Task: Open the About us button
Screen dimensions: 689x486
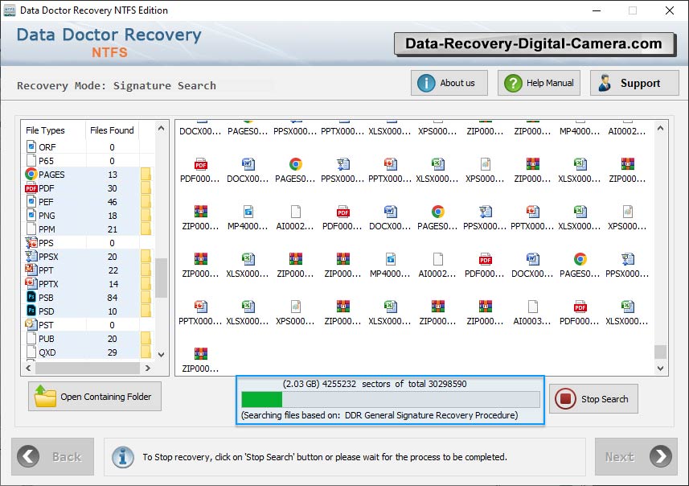Action: tap(449, 83)
